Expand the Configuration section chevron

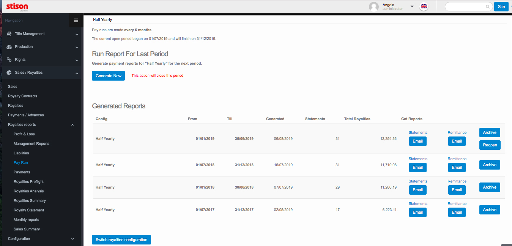click(72, 239)
